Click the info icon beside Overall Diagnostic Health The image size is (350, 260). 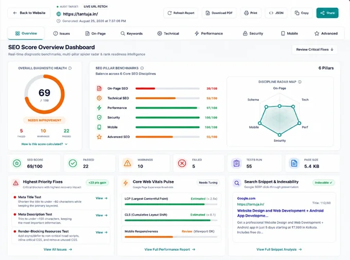(70, 68)
